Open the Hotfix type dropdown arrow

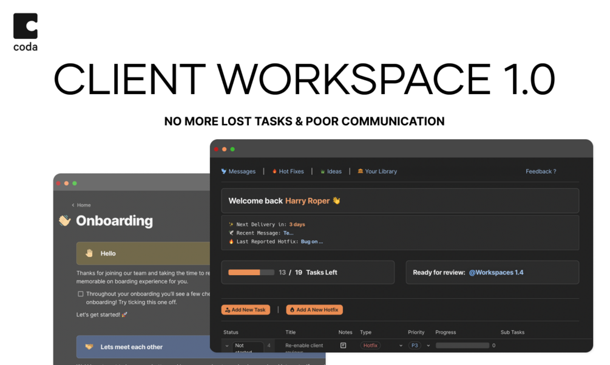click(401, 346)
